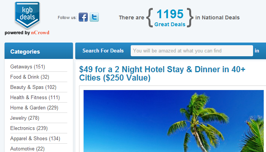Open the Food & Drink (32) category
The height and width of the screenshot is (152, 266).
coord(30,77)
